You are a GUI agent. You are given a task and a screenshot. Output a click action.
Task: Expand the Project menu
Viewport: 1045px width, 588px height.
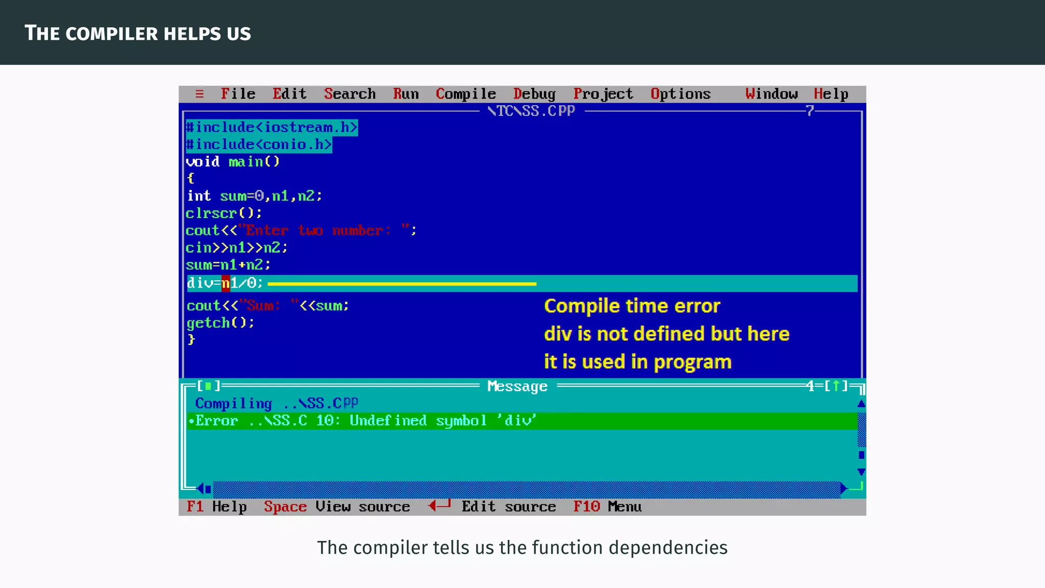click(603, 94)
